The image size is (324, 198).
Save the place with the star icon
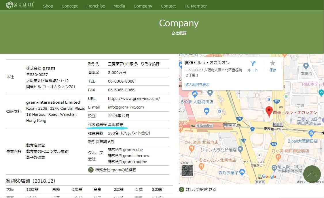click(272, 63)
